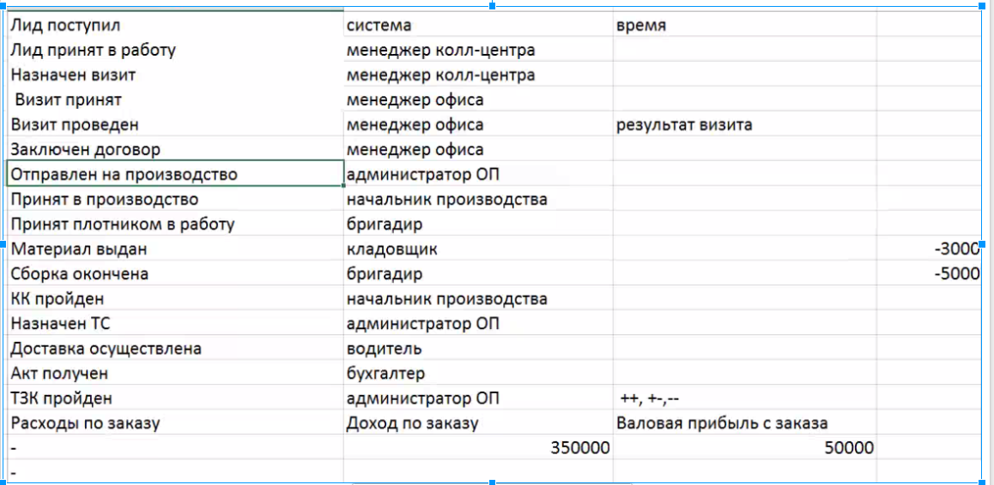The width and height of the screenshot is (994, 485).
Task: Click the "результат визита" cell
Action: pos(743,125)
